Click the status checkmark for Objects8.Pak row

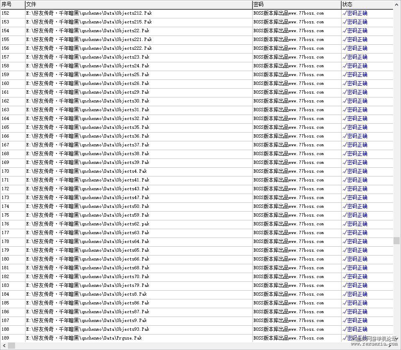coord(344,294)
